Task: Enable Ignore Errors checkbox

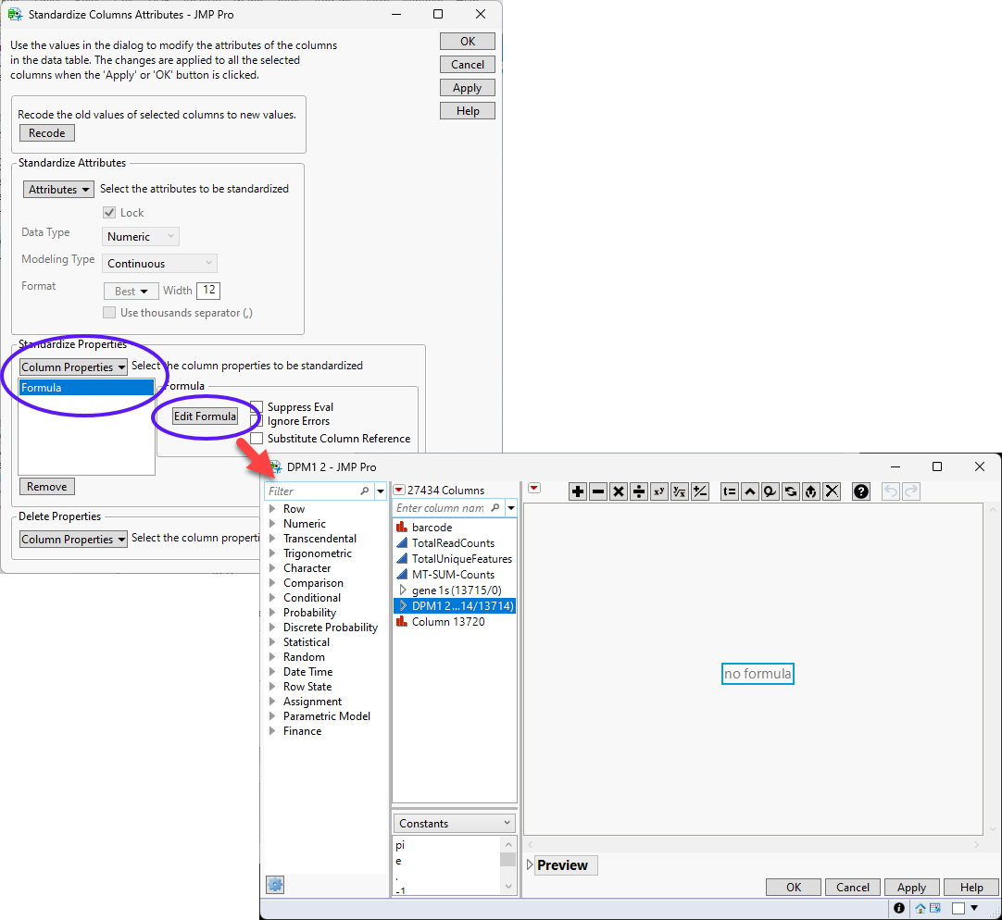Action: tap(257, 421)
